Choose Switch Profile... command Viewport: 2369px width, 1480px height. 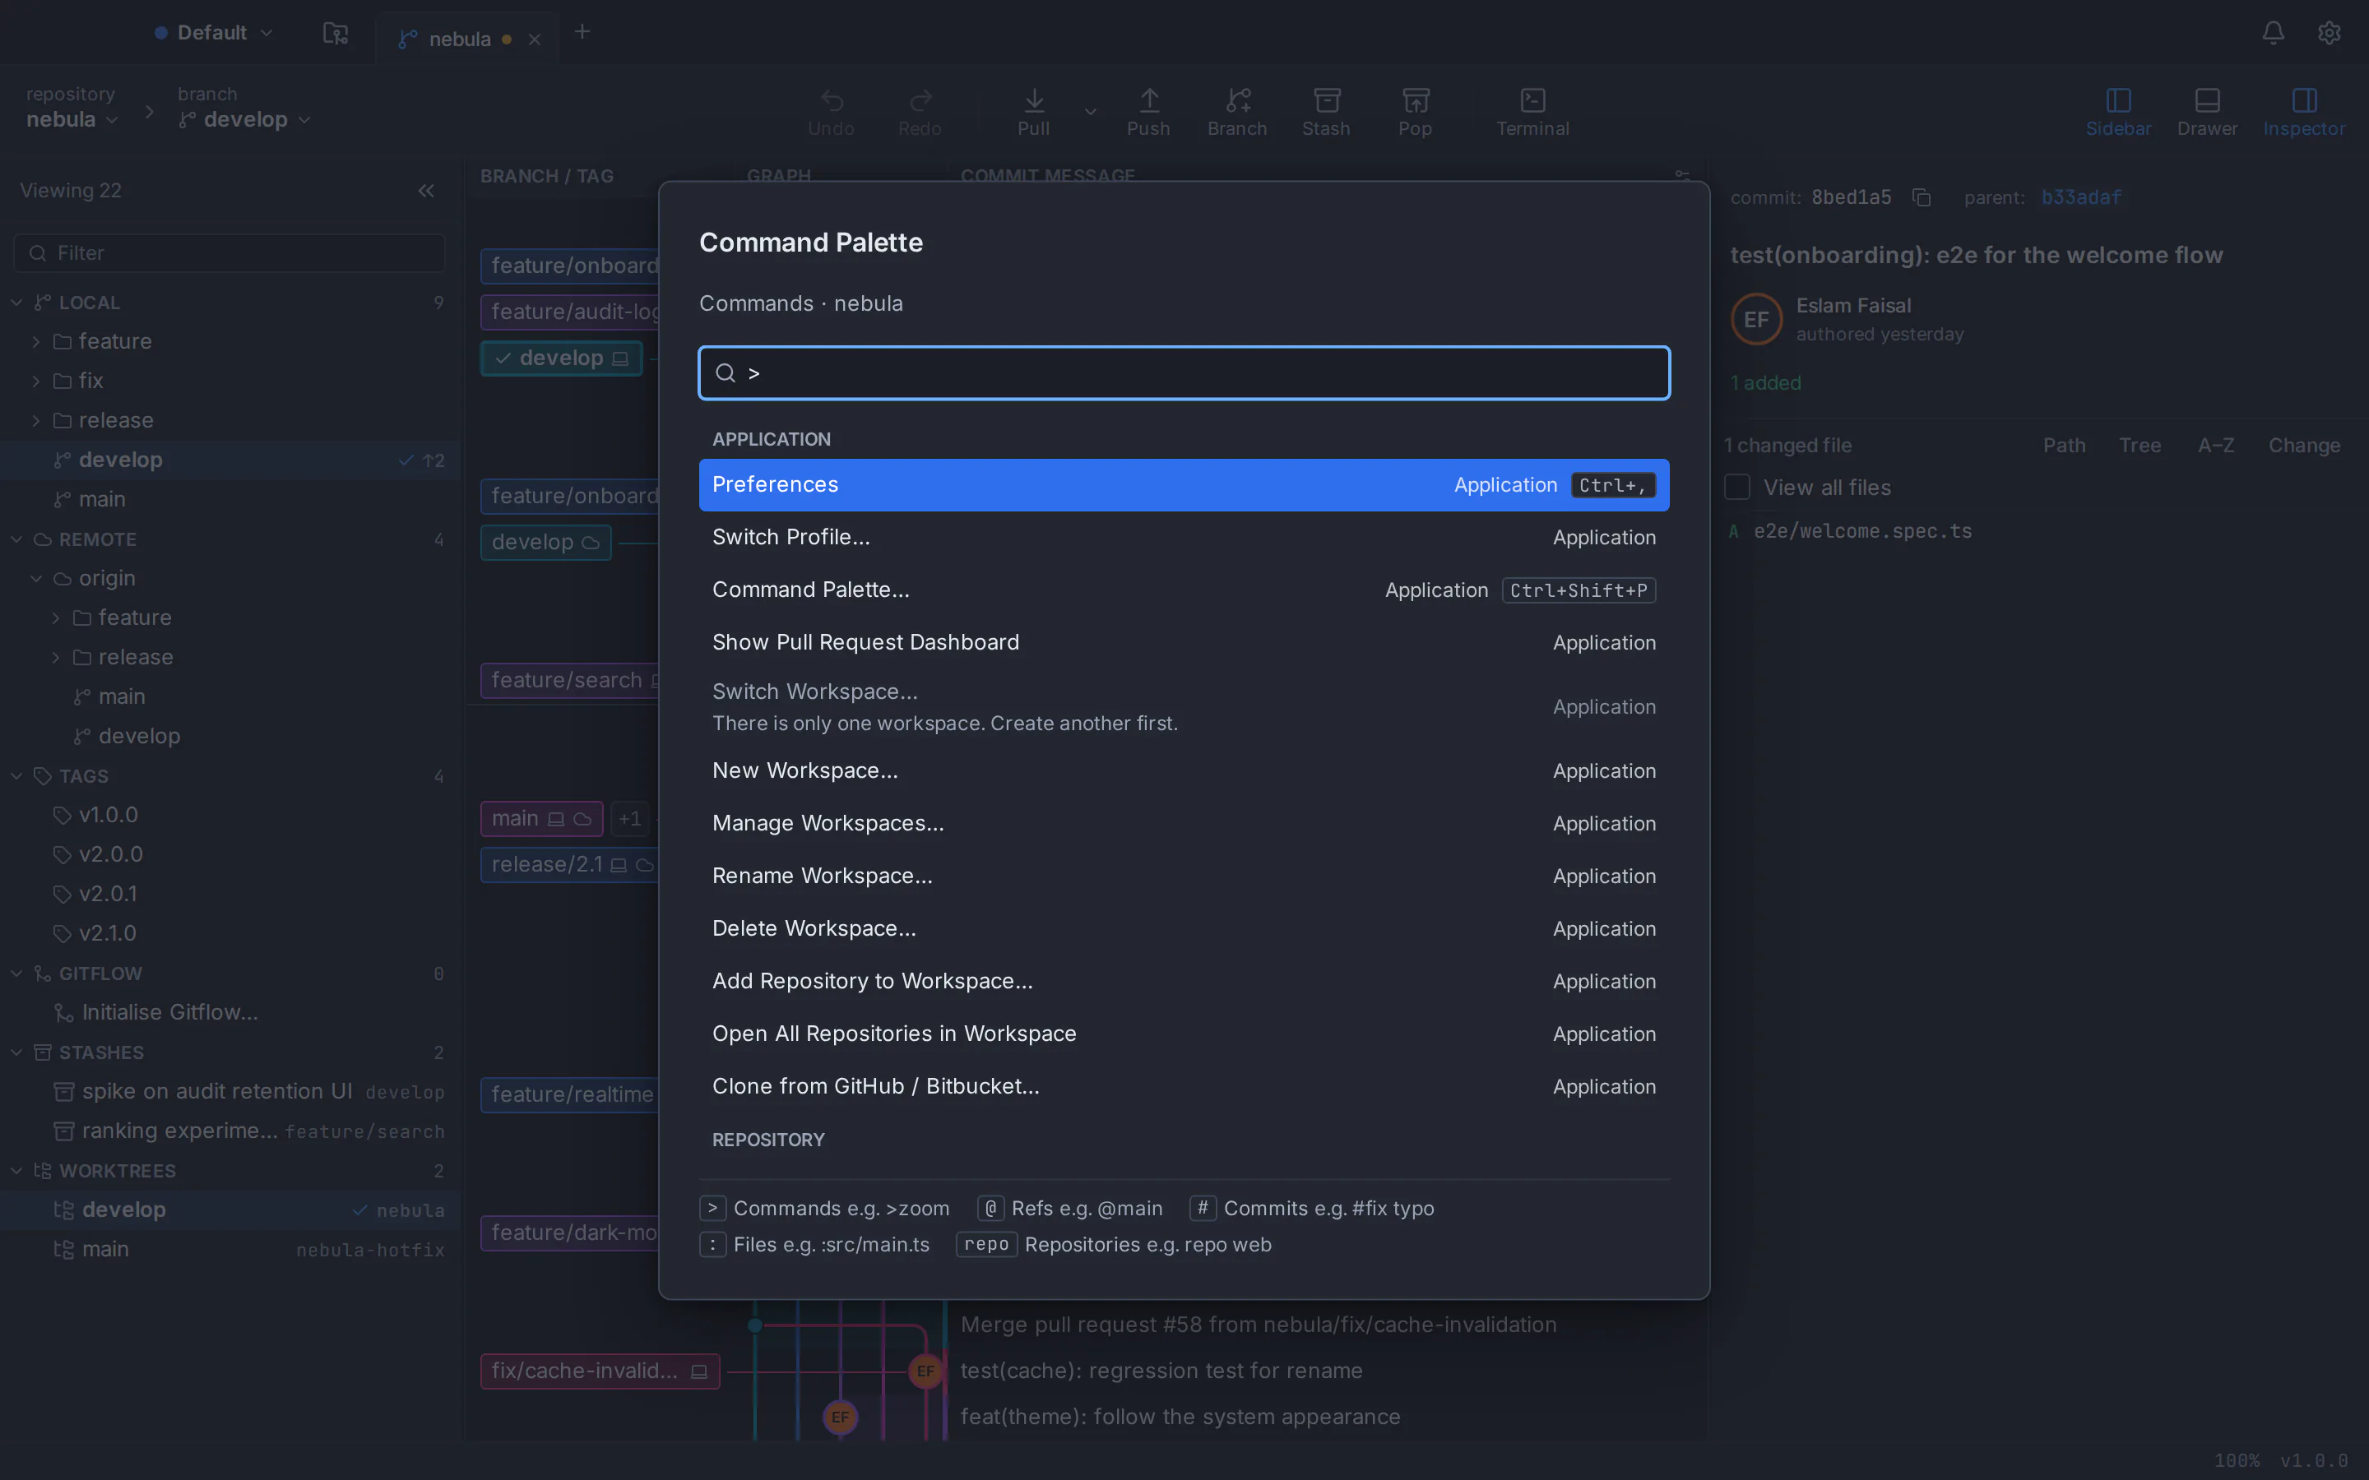1184,538
